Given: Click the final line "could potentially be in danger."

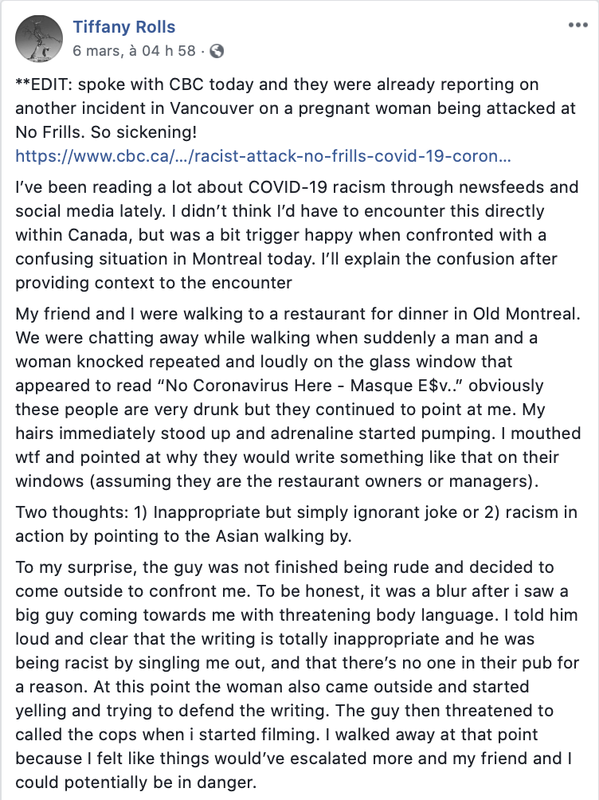Looking at the screenshot, I should click(x=135, y=782).
